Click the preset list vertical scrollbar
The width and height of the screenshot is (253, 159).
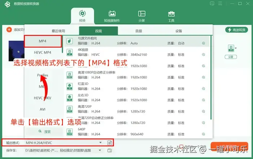pos(211,78)
